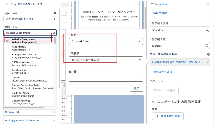
Task: Remove the Created Date filter condition
Action: point(208,62)
